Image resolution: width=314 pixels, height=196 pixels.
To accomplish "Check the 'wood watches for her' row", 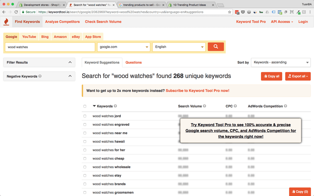I will [x=85, y=150].
